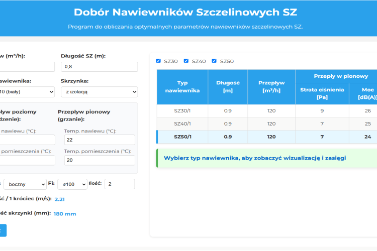The height and width of the screenshot is (251, 377).
Task: Open the Fi diameter dropdown ø100
Action: [72, 184]
